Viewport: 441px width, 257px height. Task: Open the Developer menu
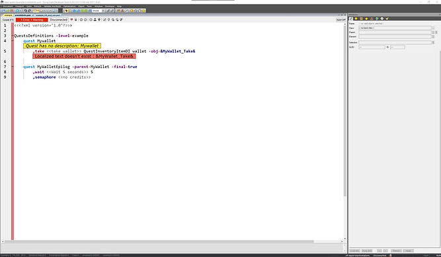pos(110,6)
